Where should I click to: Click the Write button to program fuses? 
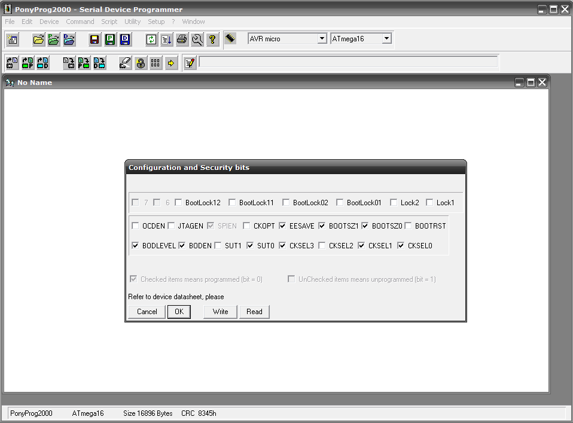click(220, 312)
